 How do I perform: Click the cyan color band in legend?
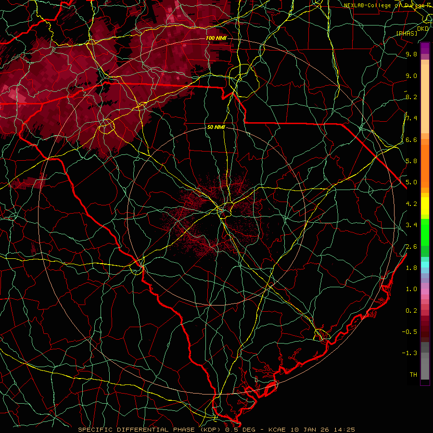[425, 265]
